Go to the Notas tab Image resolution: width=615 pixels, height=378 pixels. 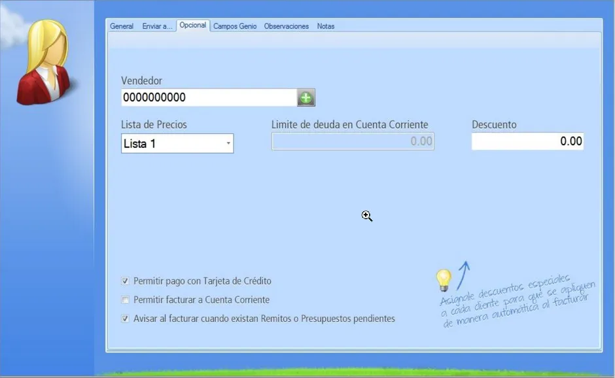tap(326, 26)
